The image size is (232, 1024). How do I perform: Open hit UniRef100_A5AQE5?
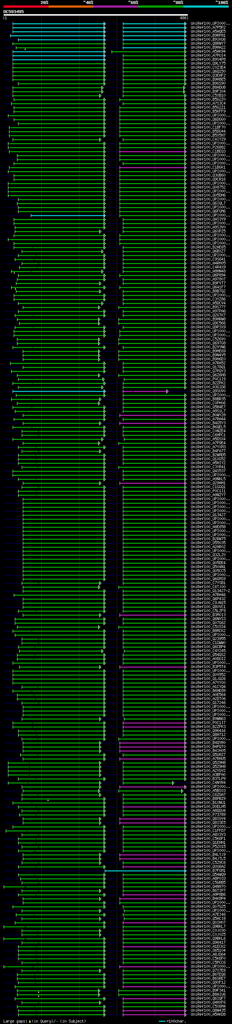pyautogui.click(x=208, y=31)
